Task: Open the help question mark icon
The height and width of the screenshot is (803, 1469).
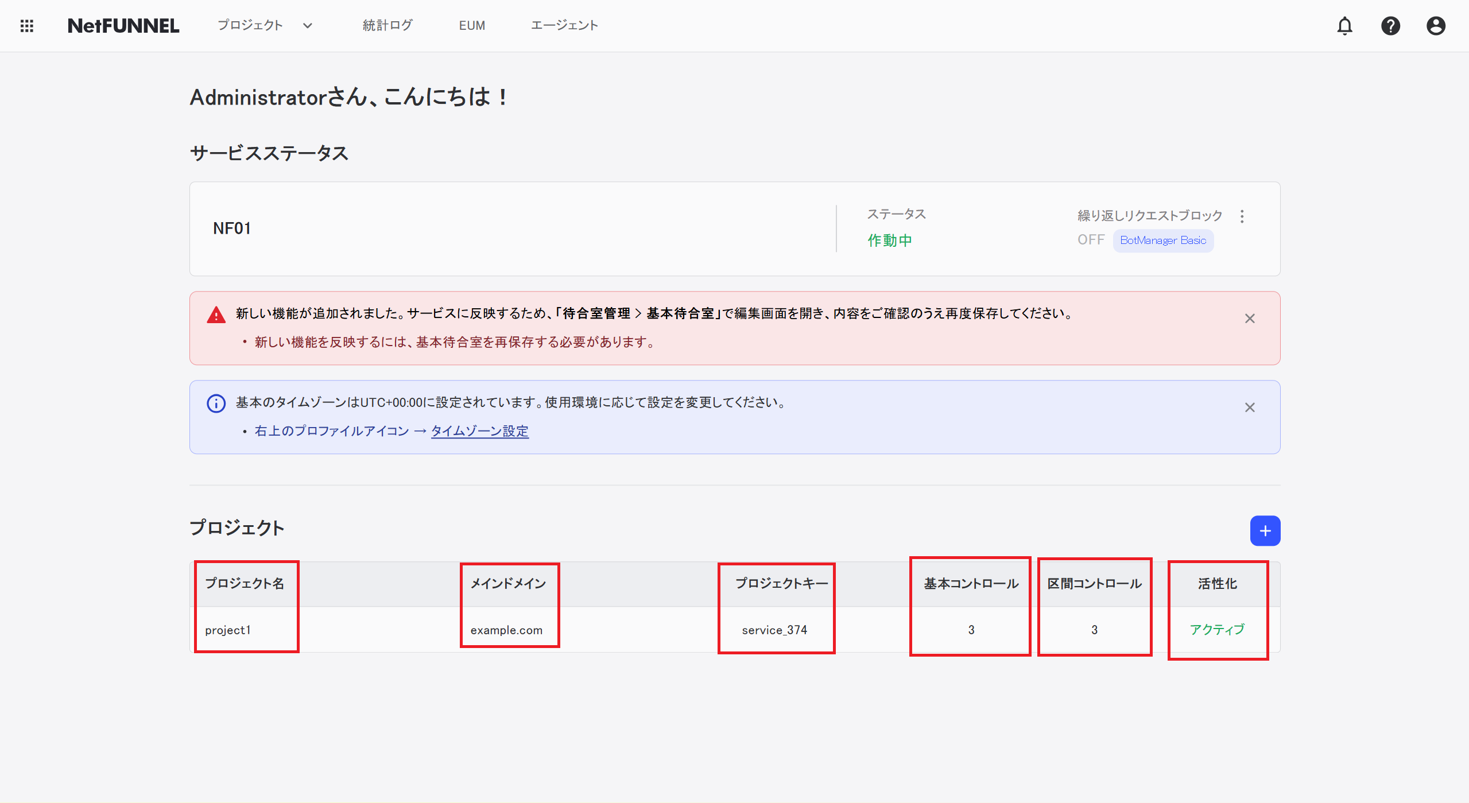Action: pyautogui.click(x=1390, y=26)
